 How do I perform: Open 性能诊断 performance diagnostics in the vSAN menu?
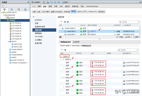[38, 43]
